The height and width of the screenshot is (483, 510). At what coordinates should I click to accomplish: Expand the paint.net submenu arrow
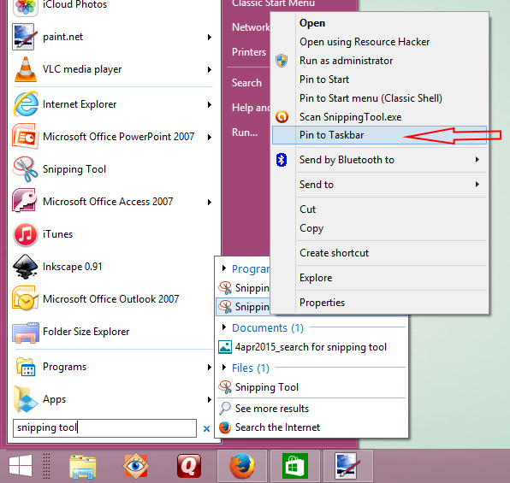pyautogui.click(x=210, y=37)
